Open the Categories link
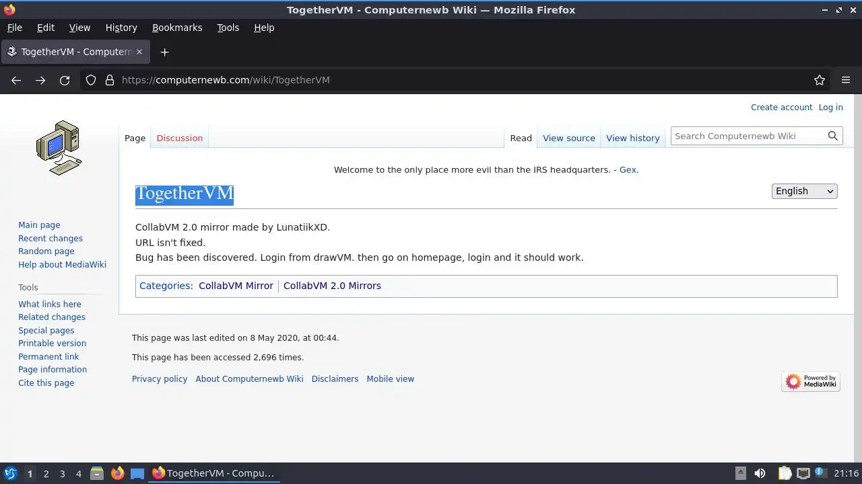862x484 pixels. pyautogui.click(x=165, y=286)
